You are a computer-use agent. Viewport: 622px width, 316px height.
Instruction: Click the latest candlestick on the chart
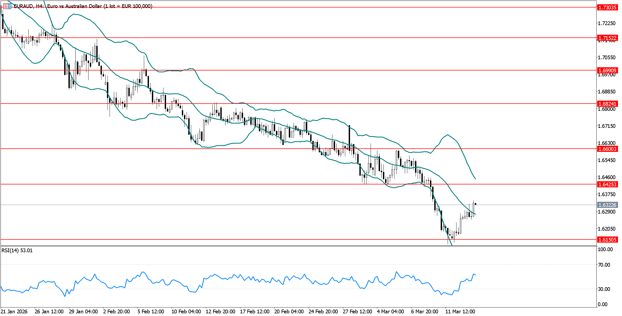[x=475, y=204]
